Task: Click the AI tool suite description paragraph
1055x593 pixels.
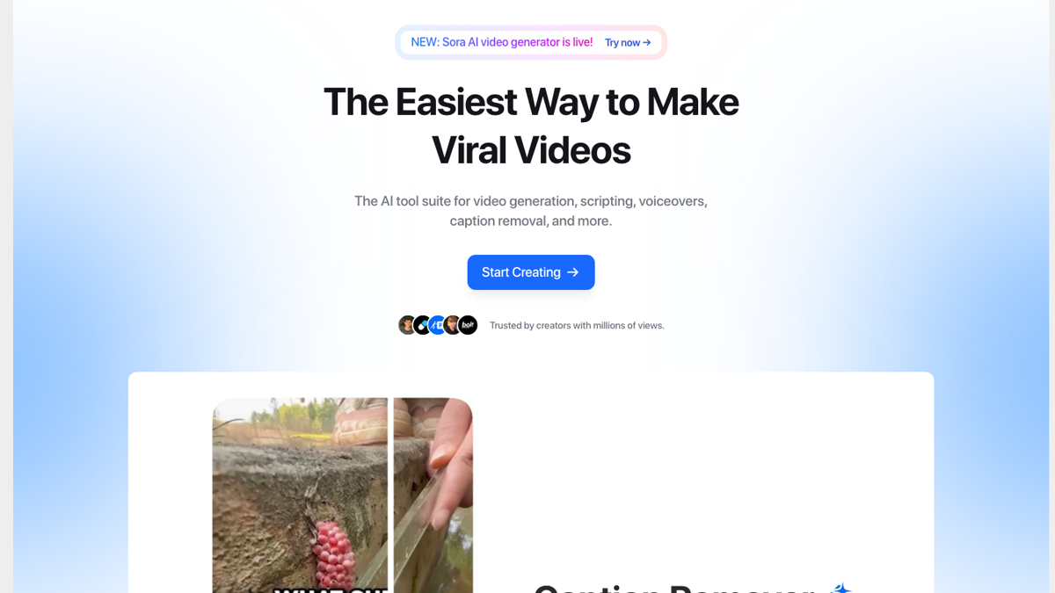Action: click(531, 211)
